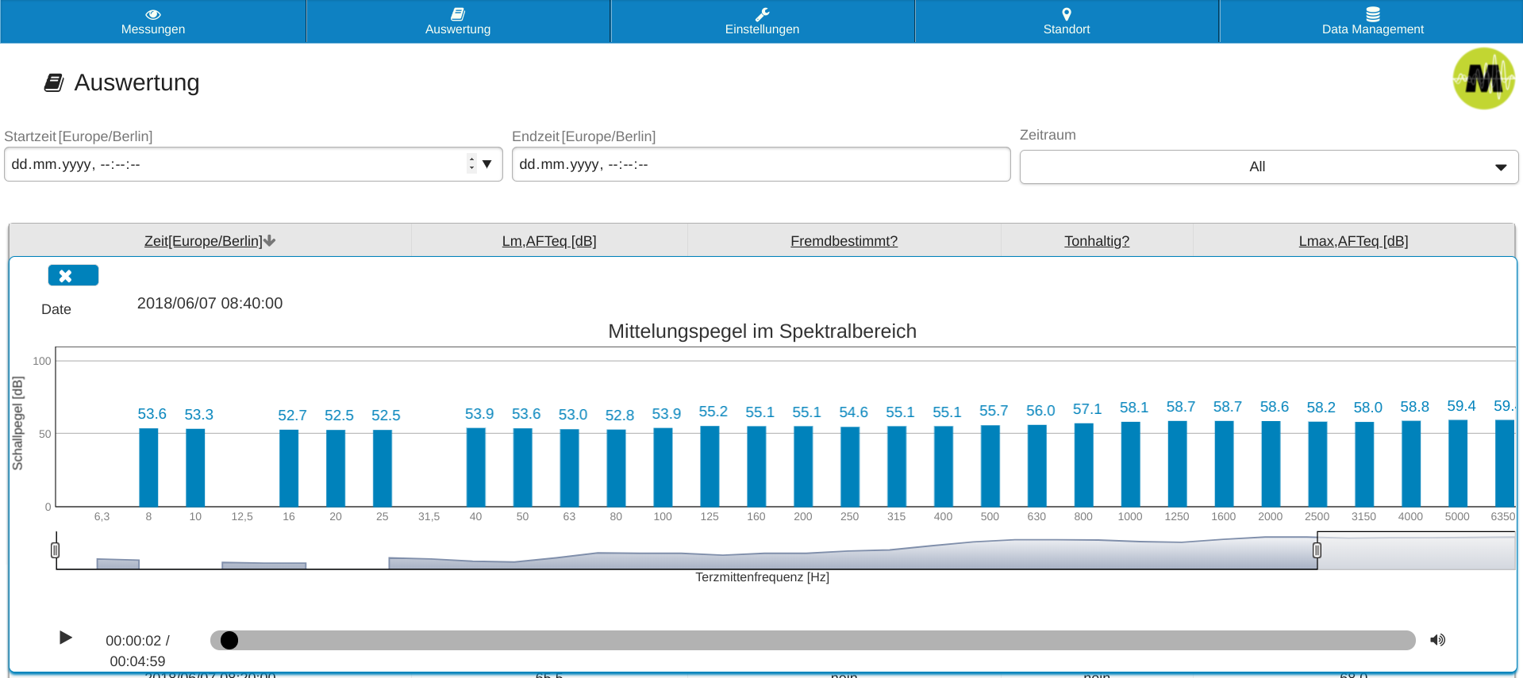Click the left range handle of the frequency navigator

pyautogui.click(x=55, y=550)
